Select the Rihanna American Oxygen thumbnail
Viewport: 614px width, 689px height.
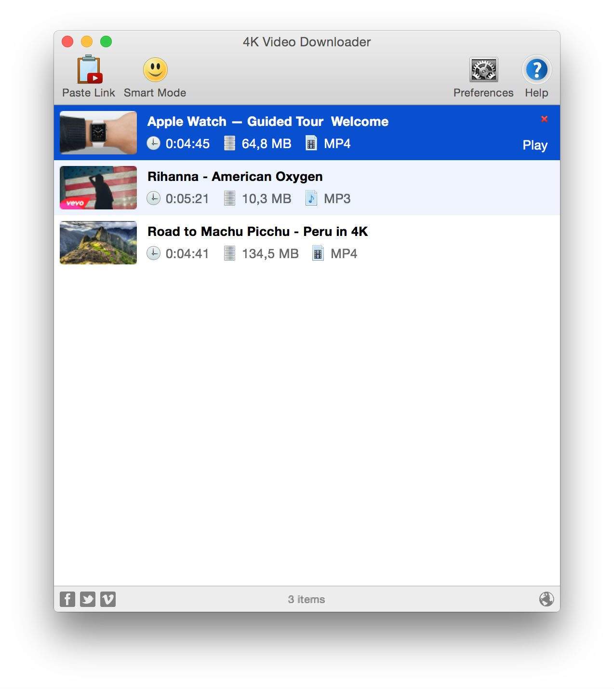[x=98, y=188]
